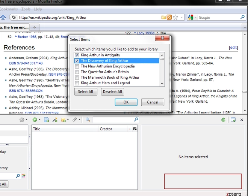The width and height of the screenshot is (248, 196).
Task: Expand the gear Actions dropdown arrow
Action: pyautogui.click(x=26, y=120)
